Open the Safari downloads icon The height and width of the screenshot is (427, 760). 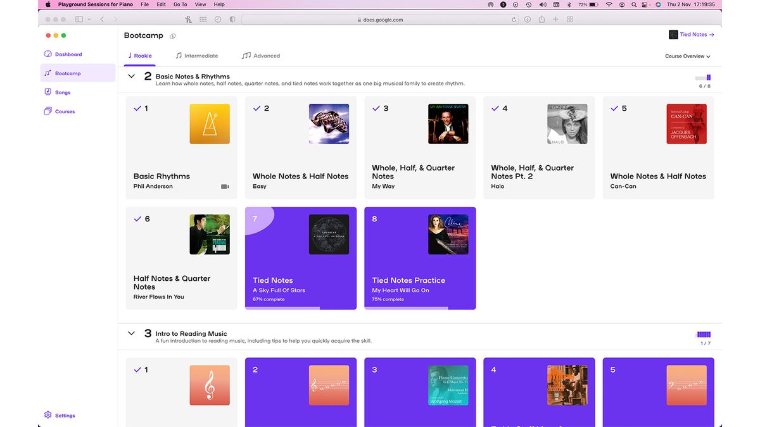click(528, 20)
